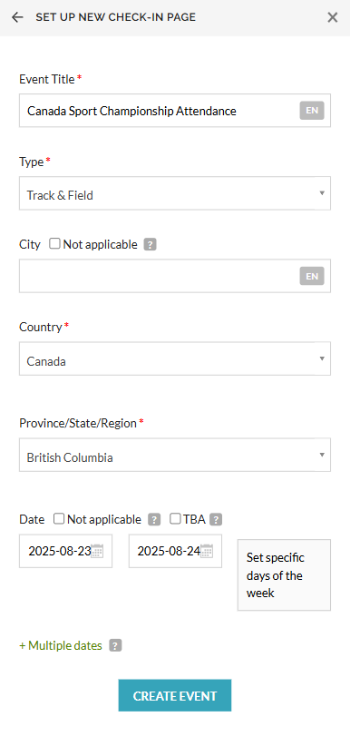Click the Create Event button
The width and height of the screenshot is (350, 736).
(x=174, y=695)
